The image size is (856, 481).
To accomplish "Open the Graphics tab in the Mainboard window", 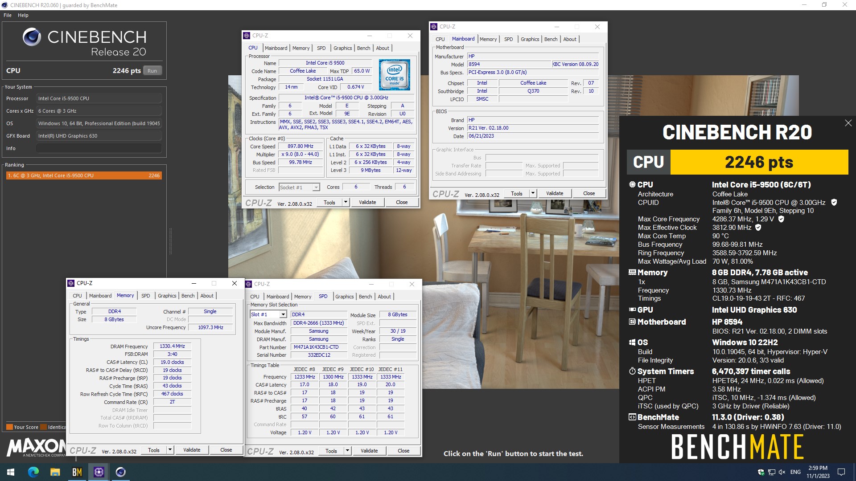I will pos(530,39).
